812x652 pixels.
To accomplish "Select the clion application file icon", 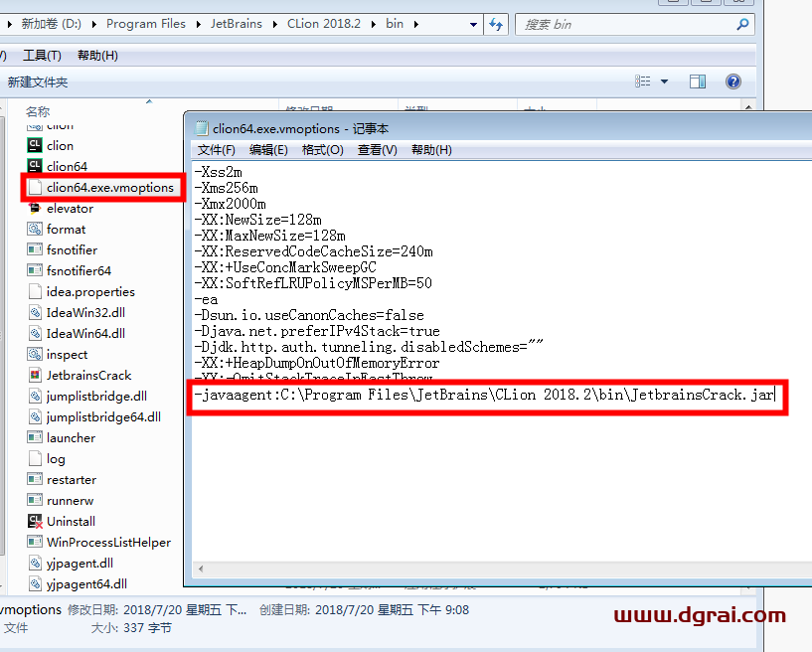I will coord(35,145).
